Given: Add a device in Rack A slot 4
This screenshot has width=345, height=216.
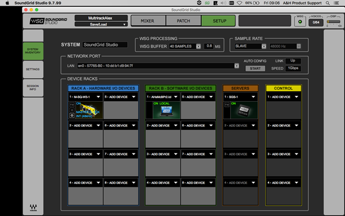Looking at the screenshot, I should coord(85,183).
